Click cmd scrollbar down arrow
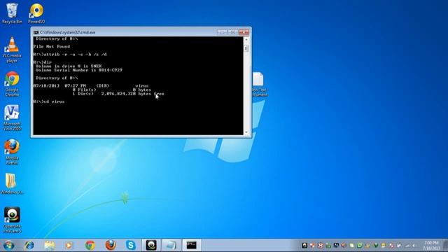The width and height of the screenshot is (448, 252). coord(246,132)
